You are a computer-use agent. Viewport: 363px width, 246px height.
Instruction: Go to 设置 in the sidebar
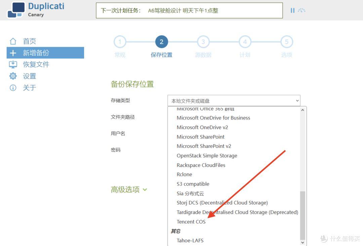(x=29, y=76)
